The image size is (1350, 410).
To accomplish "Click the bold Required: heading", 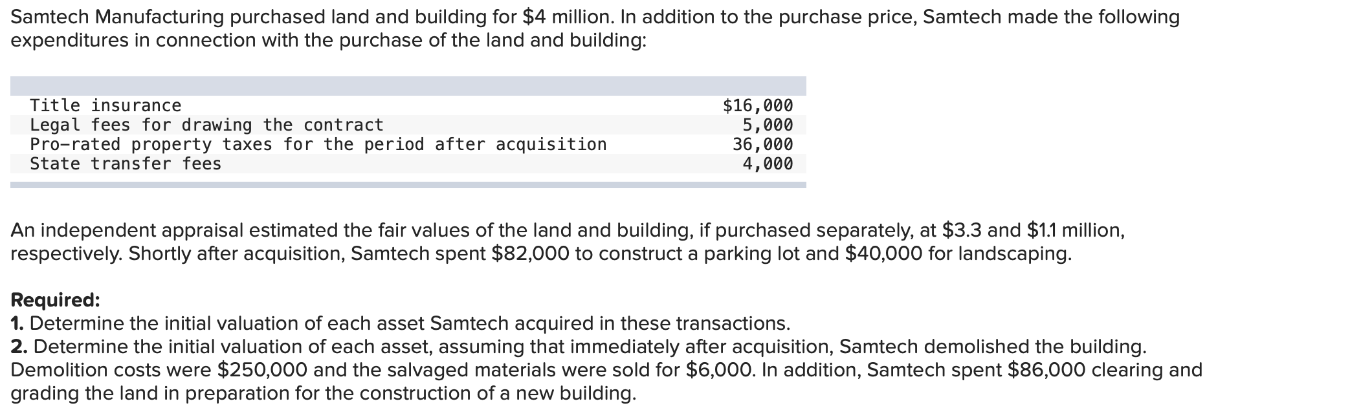I will pos(56,300).
